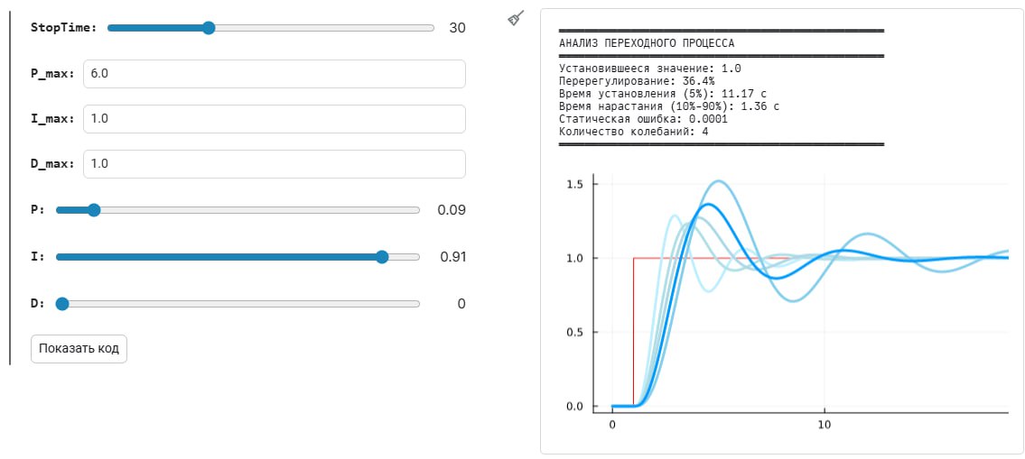
Task: Click the empty part of the P slider track
Action: [259, 210]
